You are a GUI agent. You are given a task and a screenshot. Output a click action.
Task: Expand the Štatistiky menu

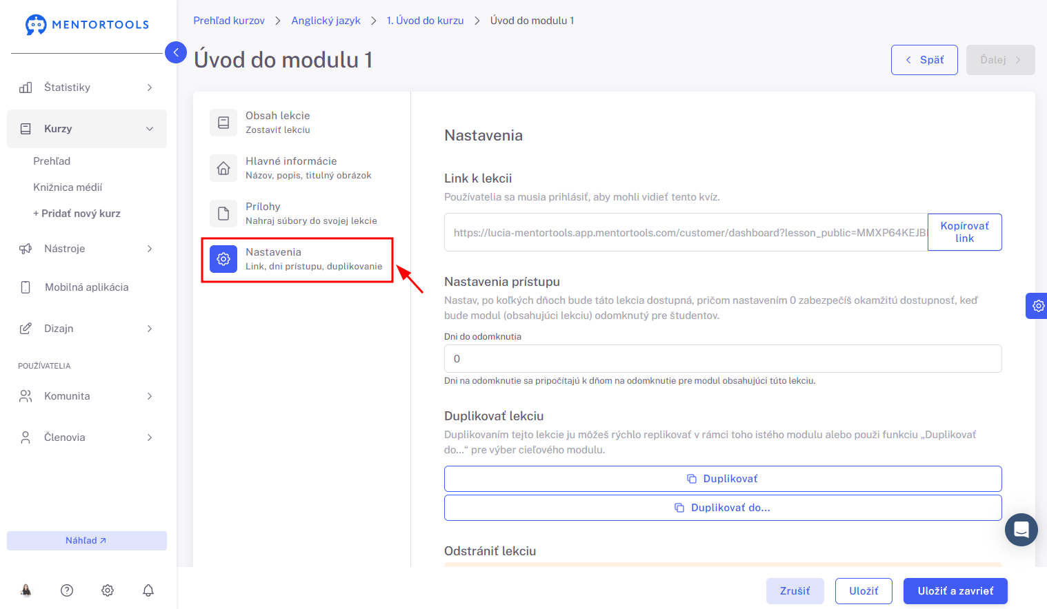tap(87, 87)
